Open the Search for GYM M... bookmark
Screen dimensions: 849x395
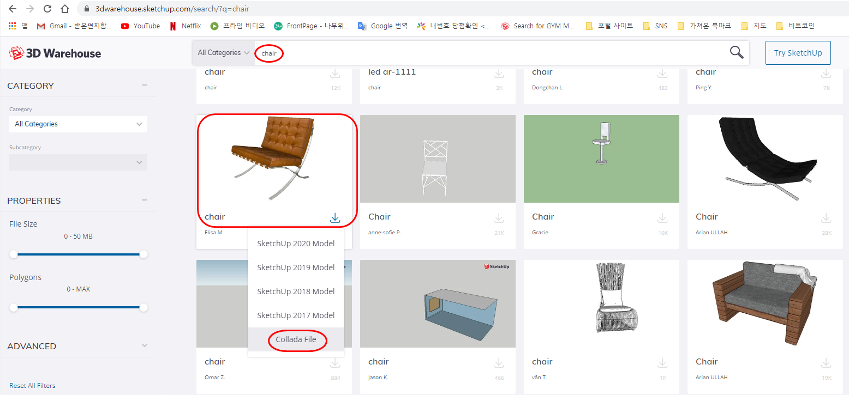coord(538,26)
